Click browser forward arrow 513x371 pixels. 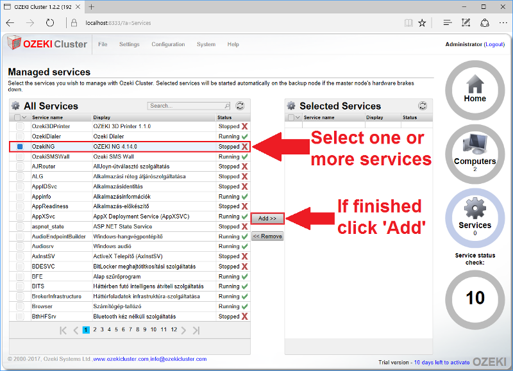point(30,23)
